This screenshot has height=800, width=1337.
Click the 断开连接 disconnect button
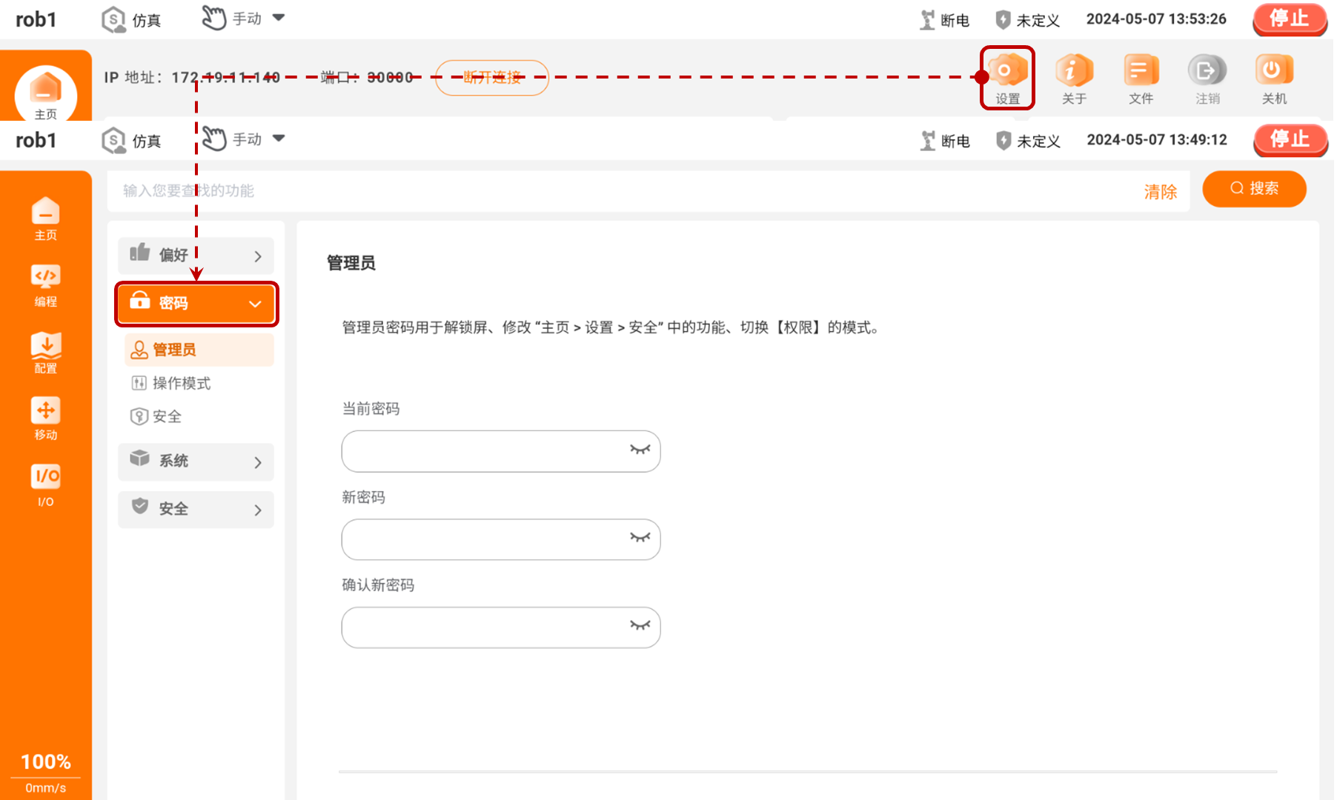pos(492,78)
